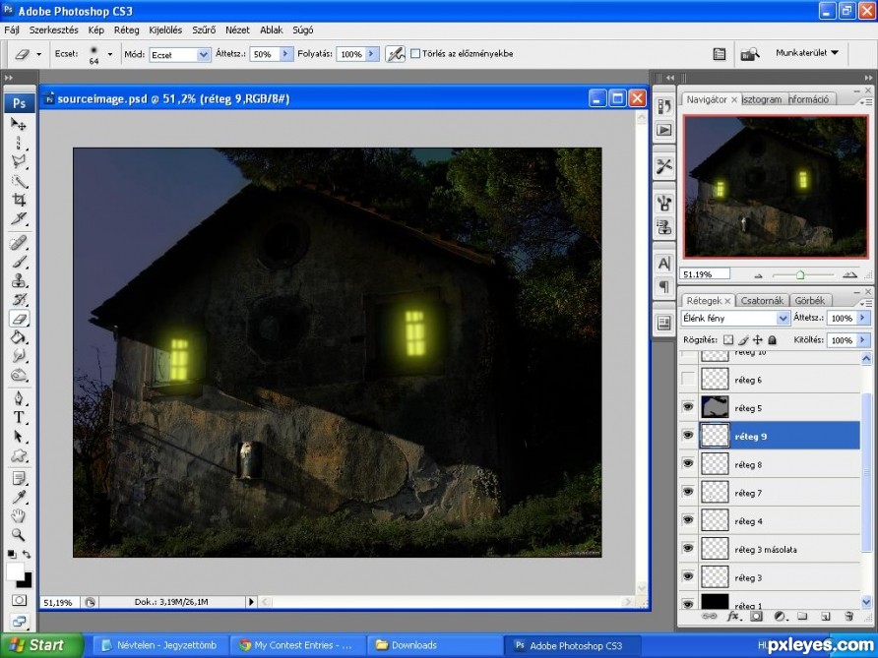Swap foreground and background colors

pos(27,555)
